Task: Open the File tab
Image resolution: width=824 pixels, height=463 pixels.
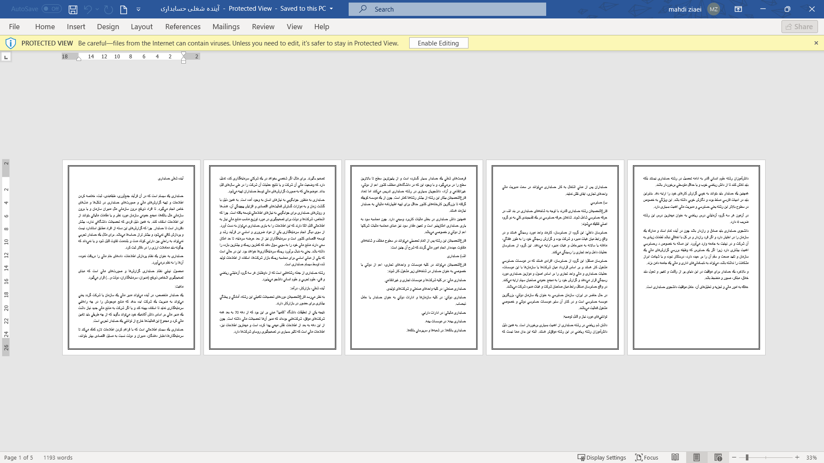Action: coord(14,27)
